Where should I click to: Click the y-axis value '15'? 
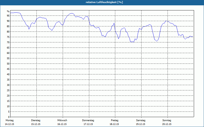coord(8,101)
